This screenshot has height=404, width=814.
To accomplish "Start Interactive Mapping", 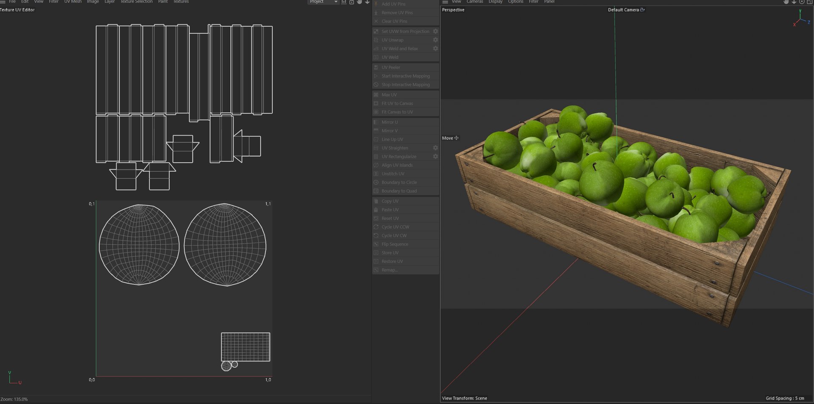I will pos(405,76).
